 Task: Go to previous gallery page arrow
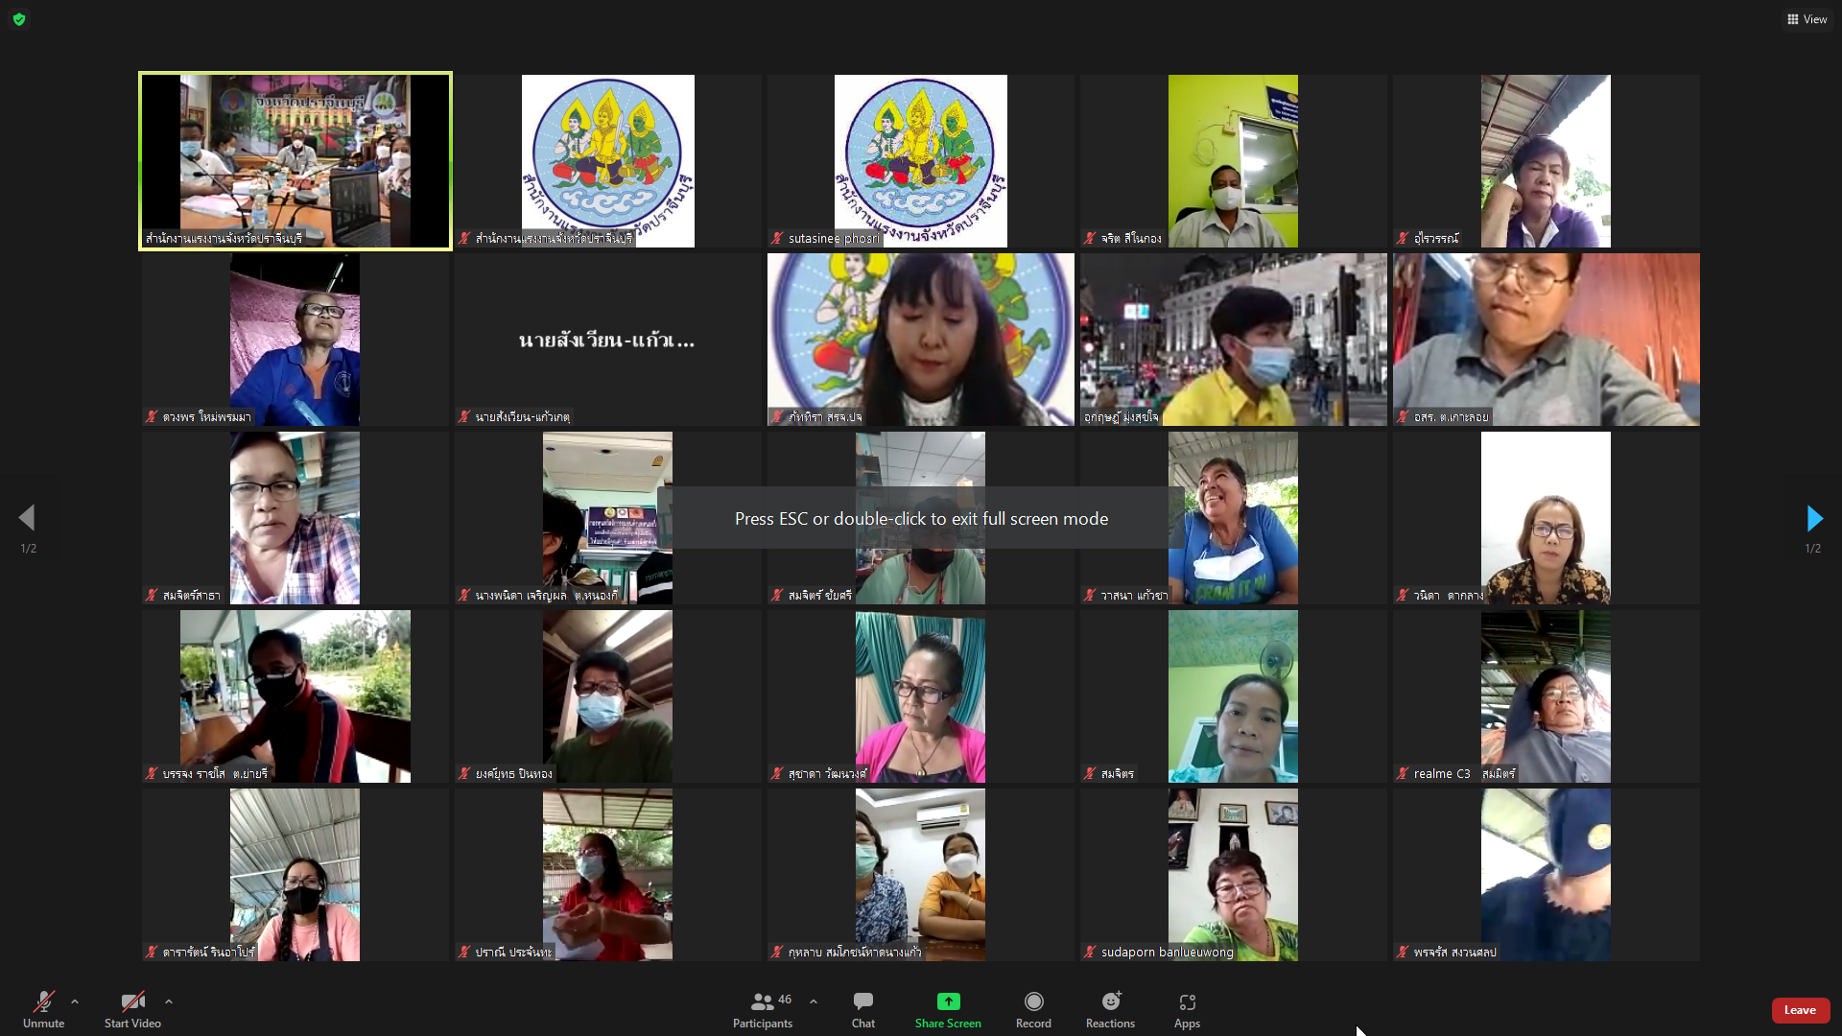(27, 519)
